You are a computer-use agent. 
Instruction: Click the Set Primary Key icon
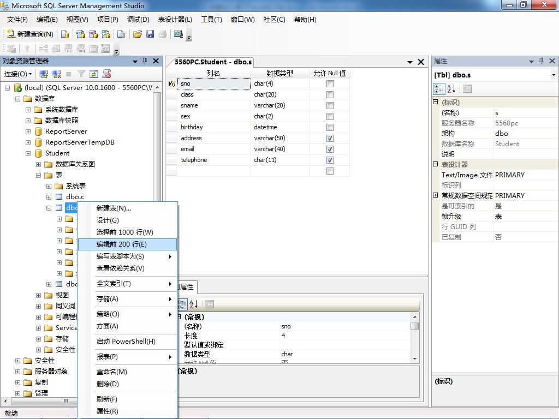click(x=27, y=49)
